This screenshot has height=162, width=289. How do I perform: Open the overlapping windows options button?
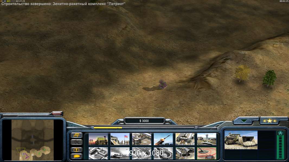click(x=76, y=135)
